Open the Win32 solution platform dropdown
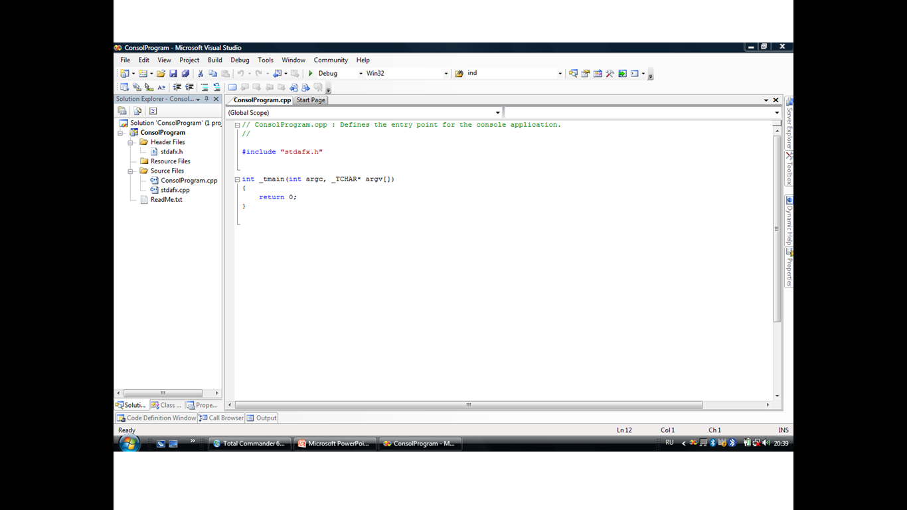This screenshot has width=907, height=510. click(446, 74)
